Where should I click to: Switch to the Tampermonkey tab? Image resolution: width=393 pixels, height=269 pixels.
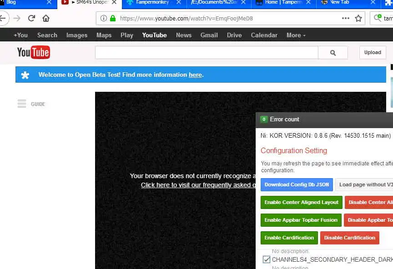(x=152, y=3)
